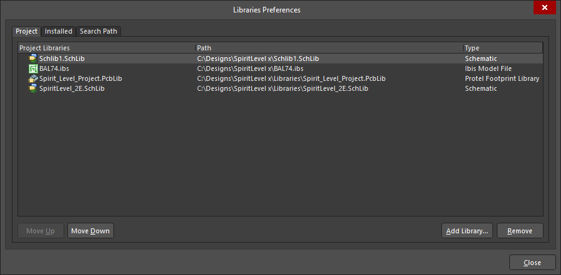
Task: Select the BAL74.ibs library row
Action: click(x=280, y=68)
